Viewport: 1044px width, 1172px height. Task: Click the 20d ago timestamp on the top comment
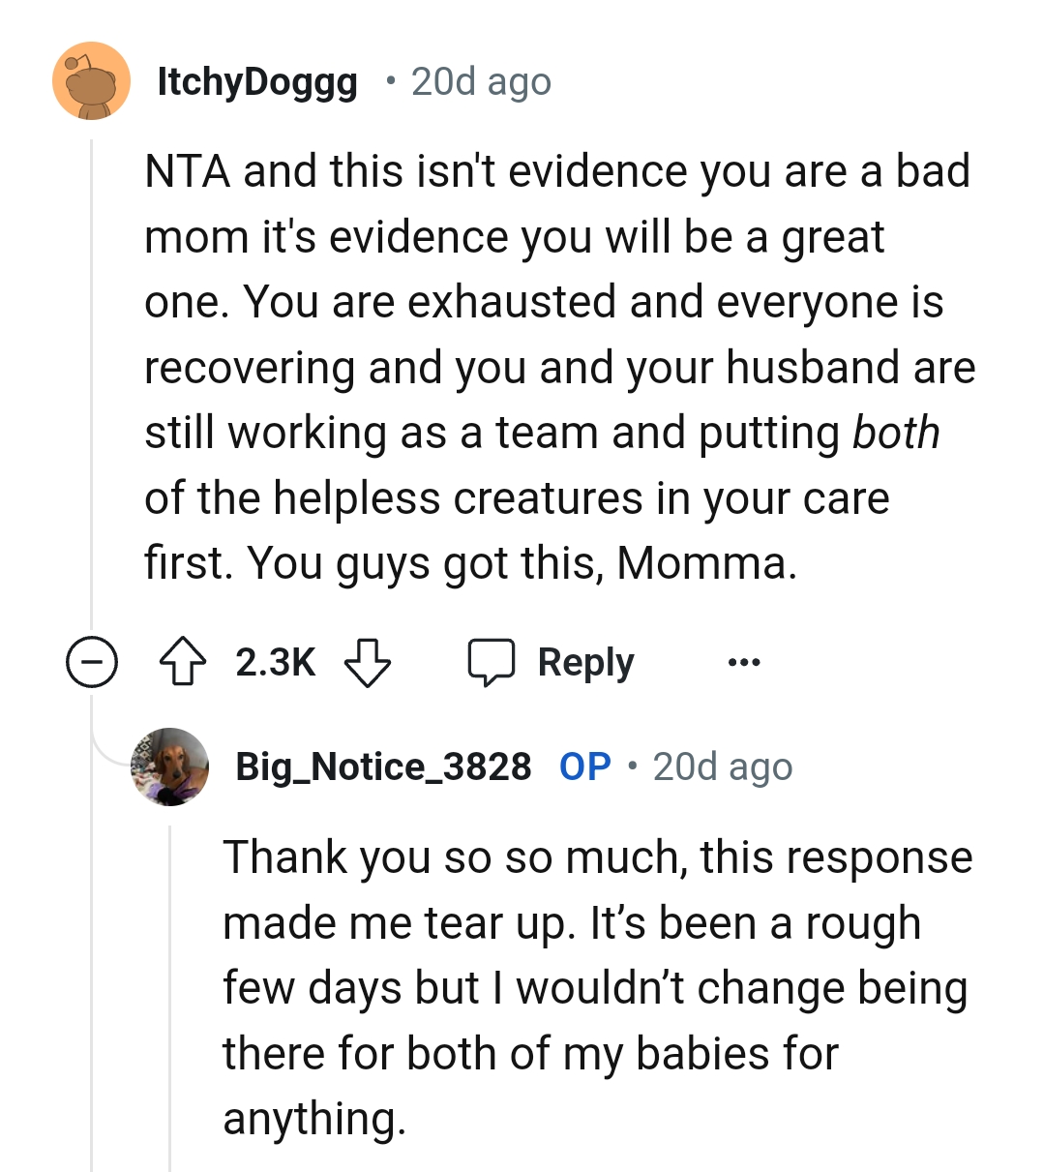click(x=479, y=81)
